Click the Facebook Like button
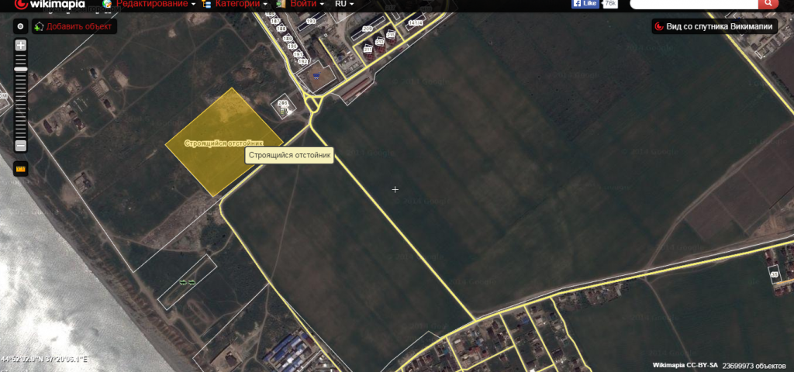 (585, 4)
